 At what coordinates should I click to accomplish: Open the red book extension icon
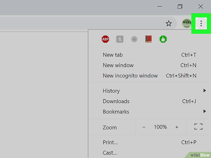(149, 39)
